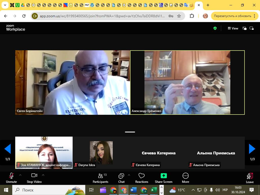
Task: Switch to the PKP browser tab
Action: click(x=87, y=5)
